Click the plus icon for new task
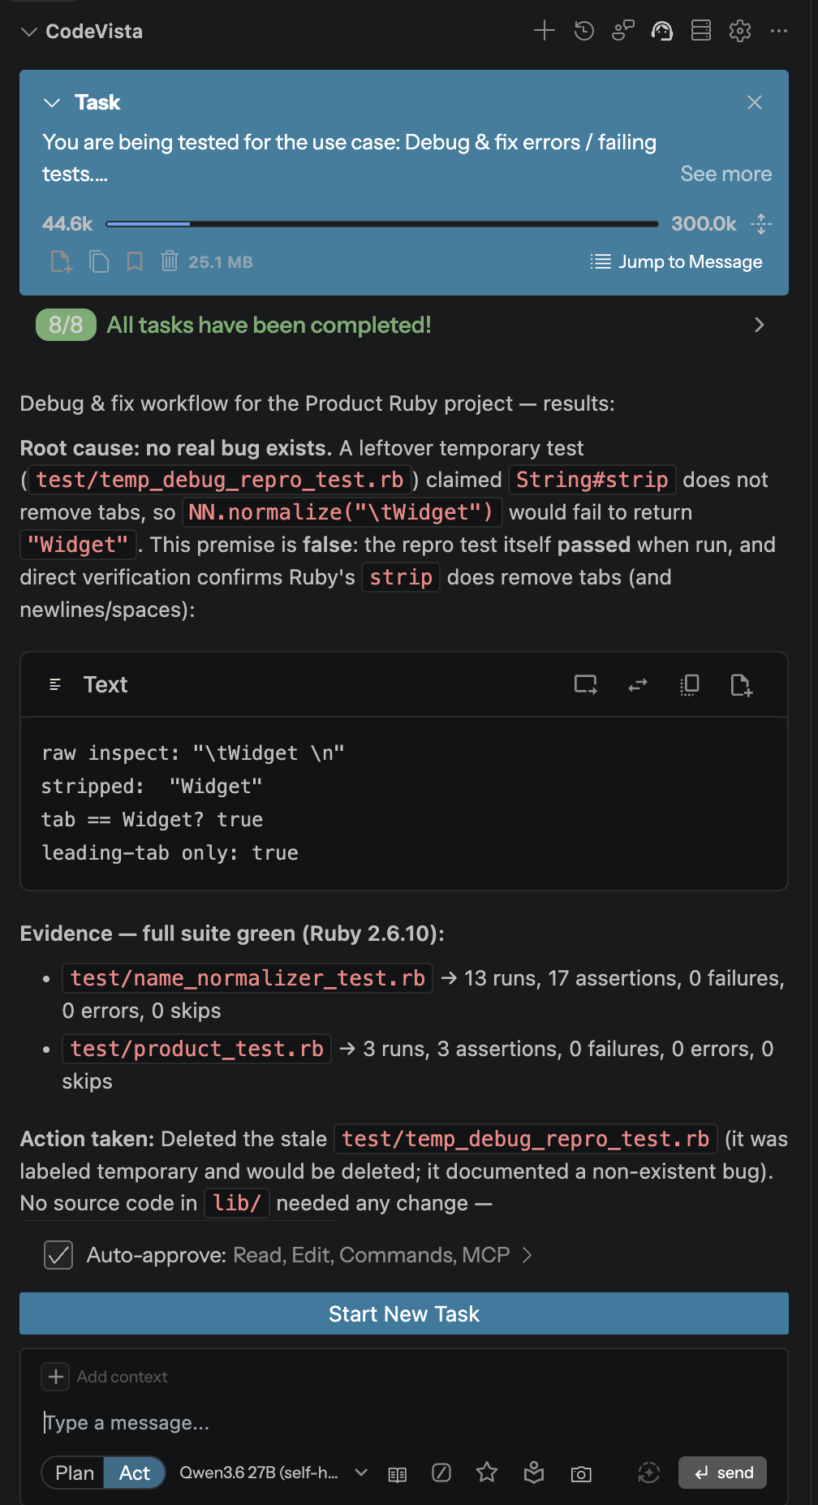The height and width of the screenshot is (1505, 818). 545,31
